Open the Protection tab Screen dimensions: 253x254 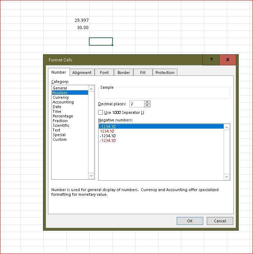[165, 73]
